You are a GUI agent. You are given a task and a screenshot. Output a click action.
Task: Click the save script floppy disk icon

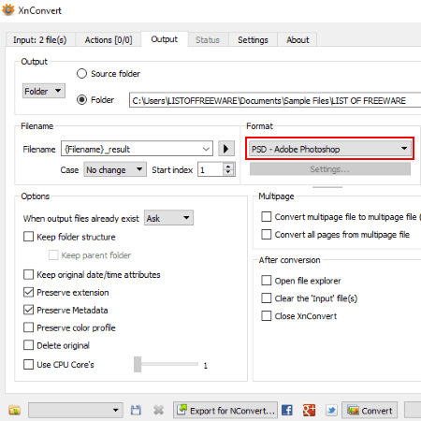(136, 410)
